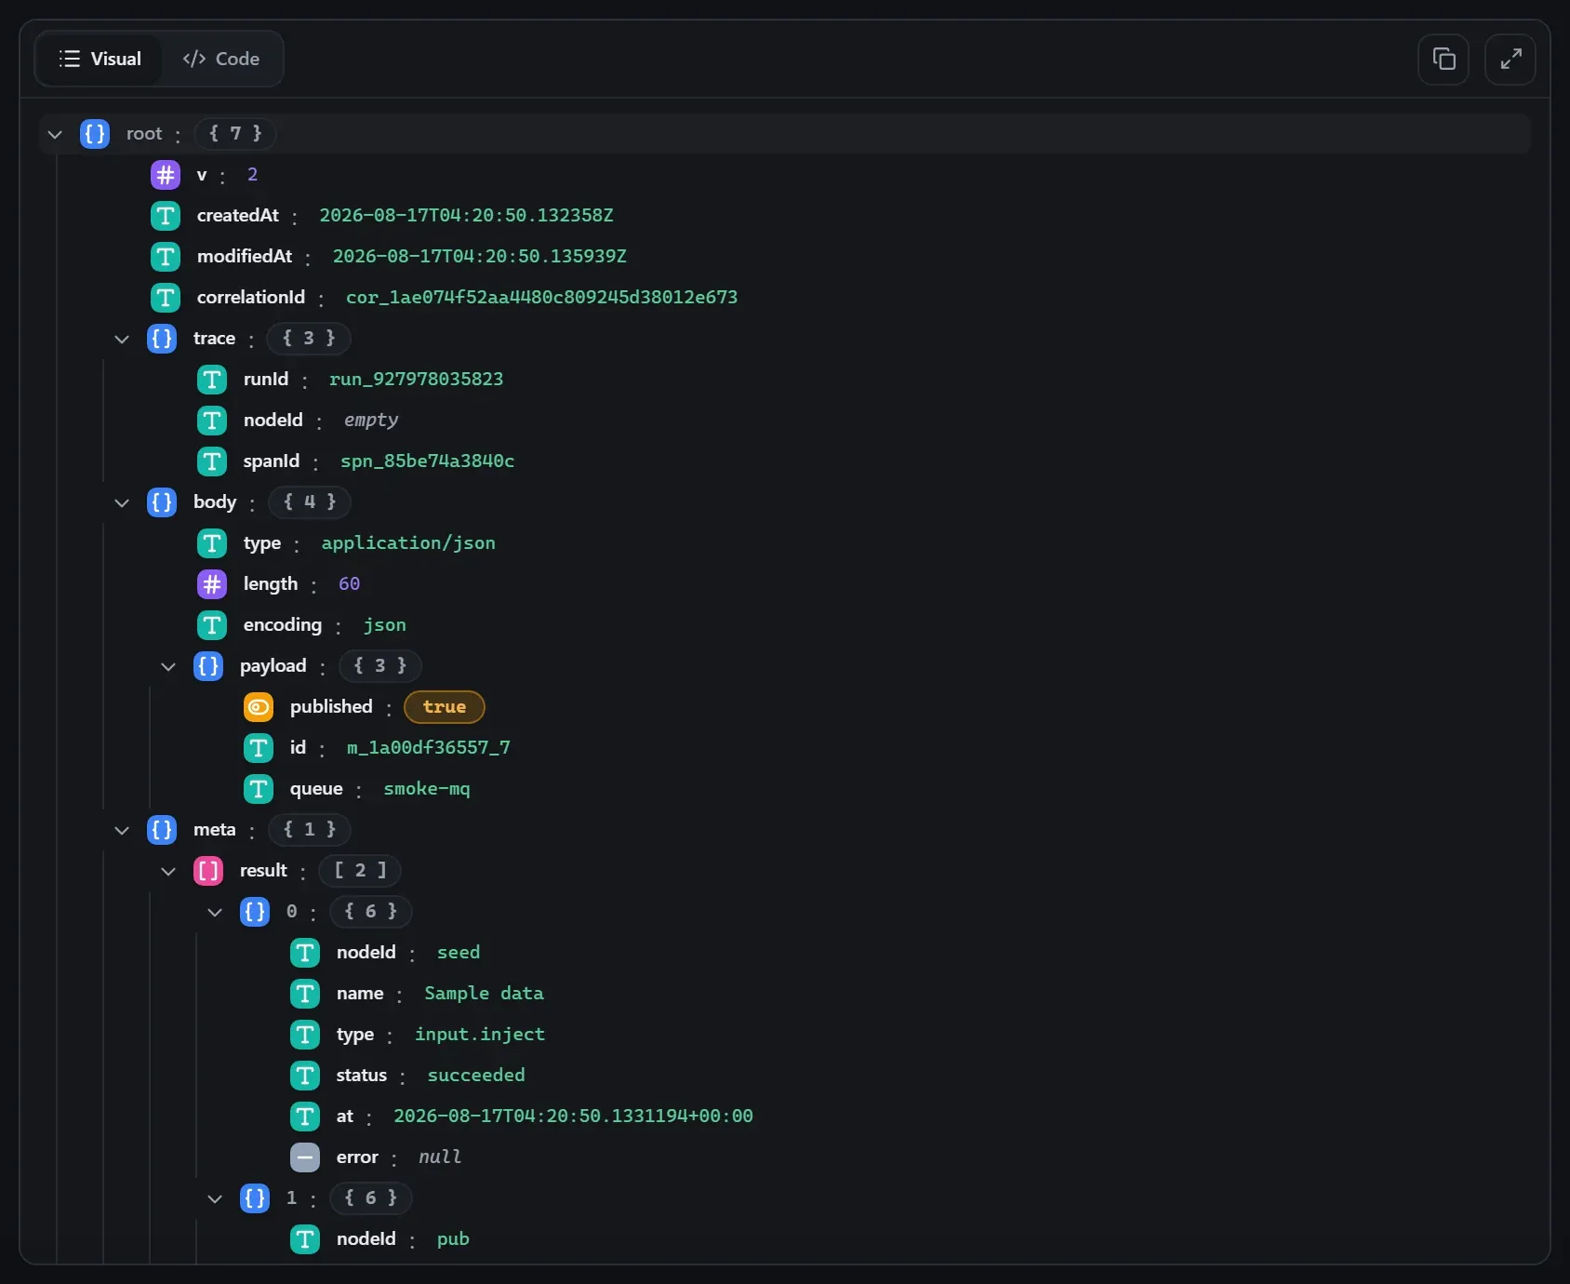The height and width of the screenshot is (1284, 1570).
Task: Click the root count badge { 7 }
Action: (235, 134)
